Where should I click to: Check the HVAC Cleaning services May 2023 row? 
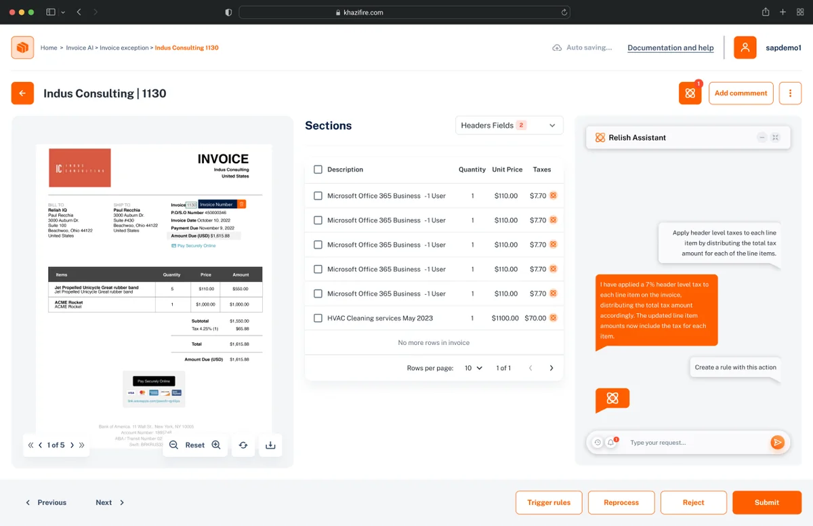[318, 318]
